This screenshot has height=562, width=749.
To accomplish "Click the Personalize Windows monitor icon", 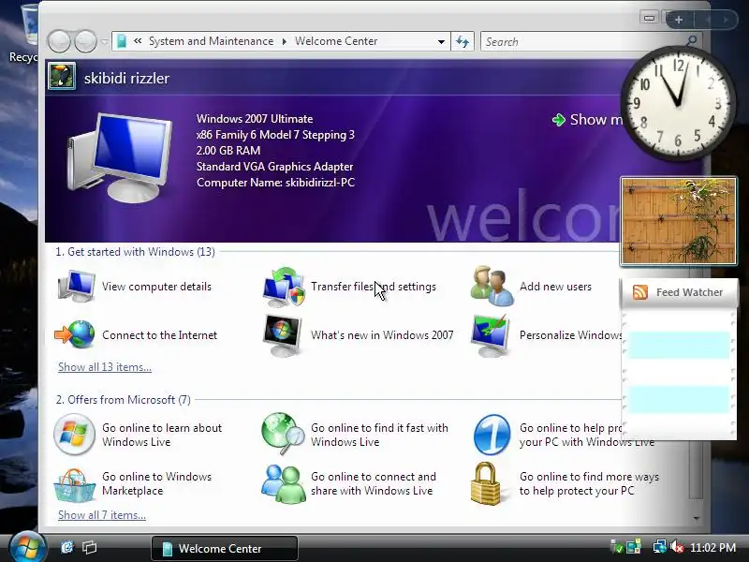I will point(491,335).
